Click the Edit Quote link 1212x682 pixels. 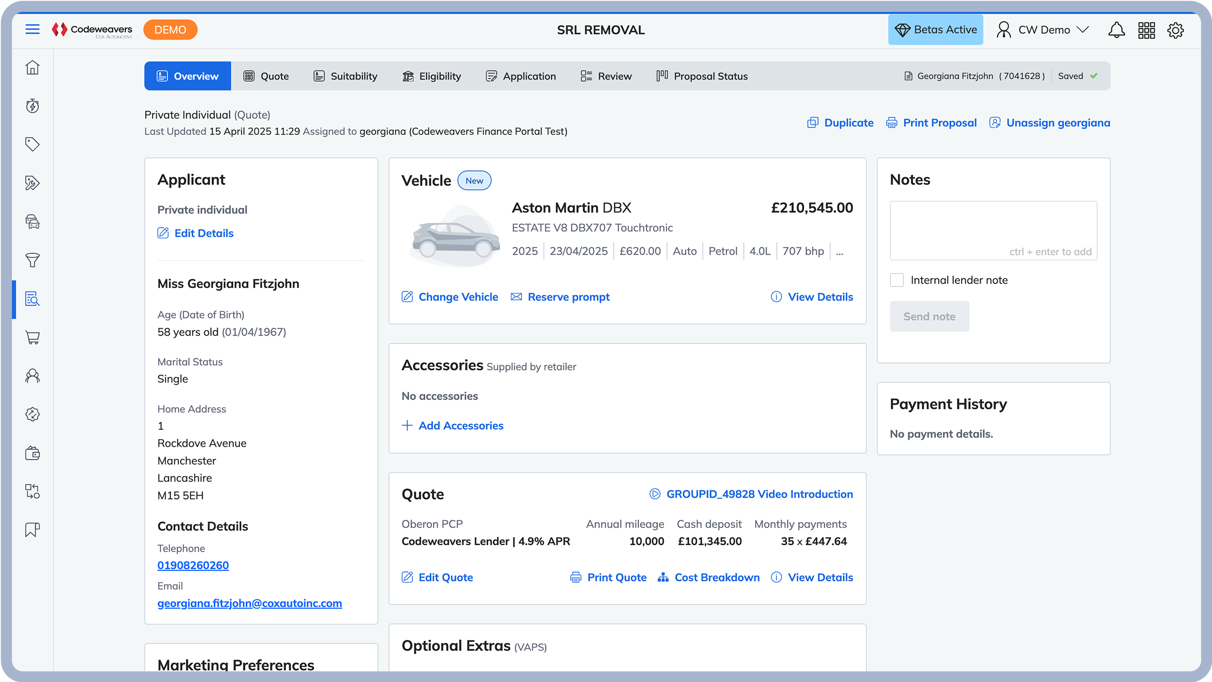pos(437,577)
